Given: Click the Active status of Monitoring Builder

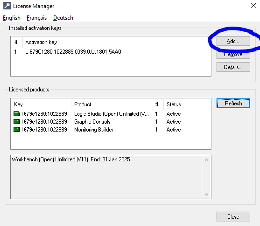Looking at the screenshot, I should click(174, 129).
